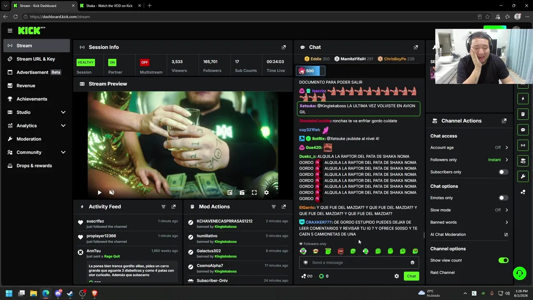Open the 500 pinned gift badge in chat
The image size is (533, 300).
click(310, 71)
